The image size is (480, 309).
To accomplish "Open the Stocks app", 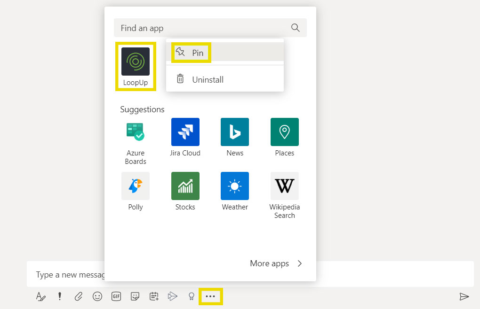I will click(x=185, y=186).
